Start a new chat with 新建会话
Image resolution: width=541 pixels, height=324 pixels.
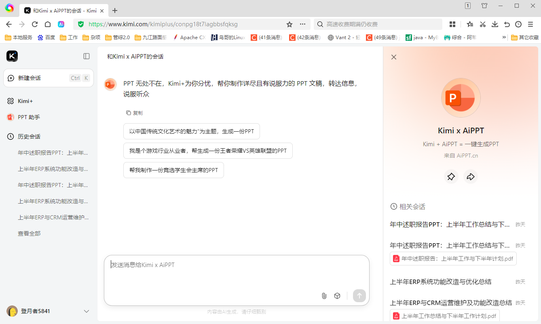point(49,78)
